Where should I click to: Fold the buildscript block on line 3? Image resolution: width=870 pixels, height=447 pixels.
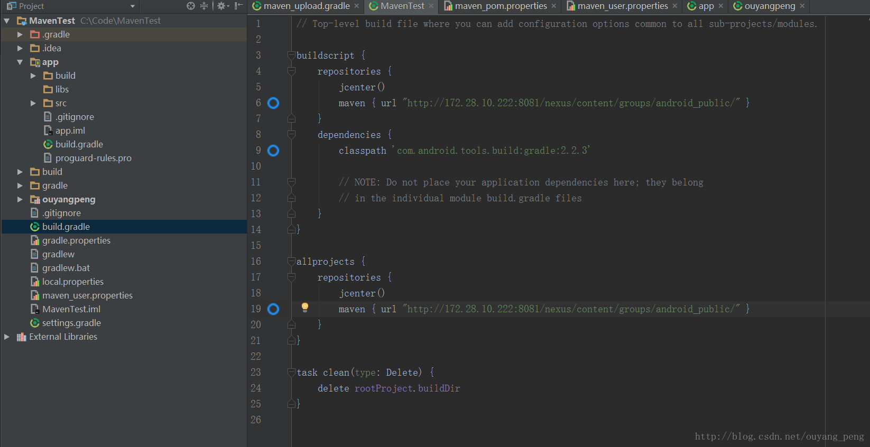coord(291,55)
